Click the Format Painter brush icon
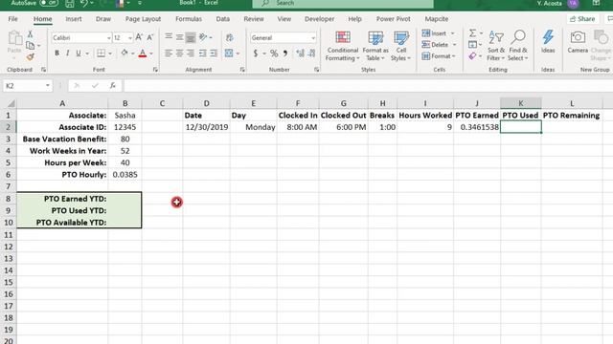The image size is (613, 344). [30, 57]
